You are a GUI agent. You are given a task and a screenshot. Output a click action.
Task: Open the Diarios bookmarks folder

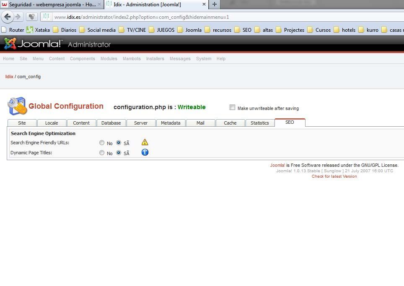pos(65,30)
